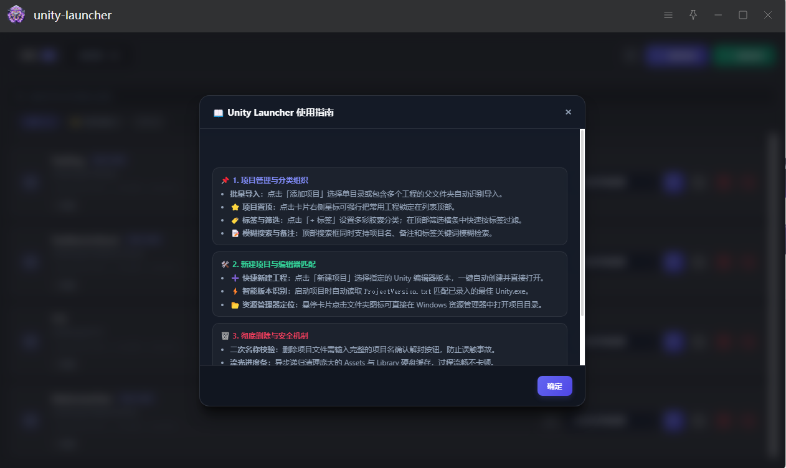Click the tools icon of section 2
The image size is (786, 468).
pyautogui.click(x=225, y=264)
